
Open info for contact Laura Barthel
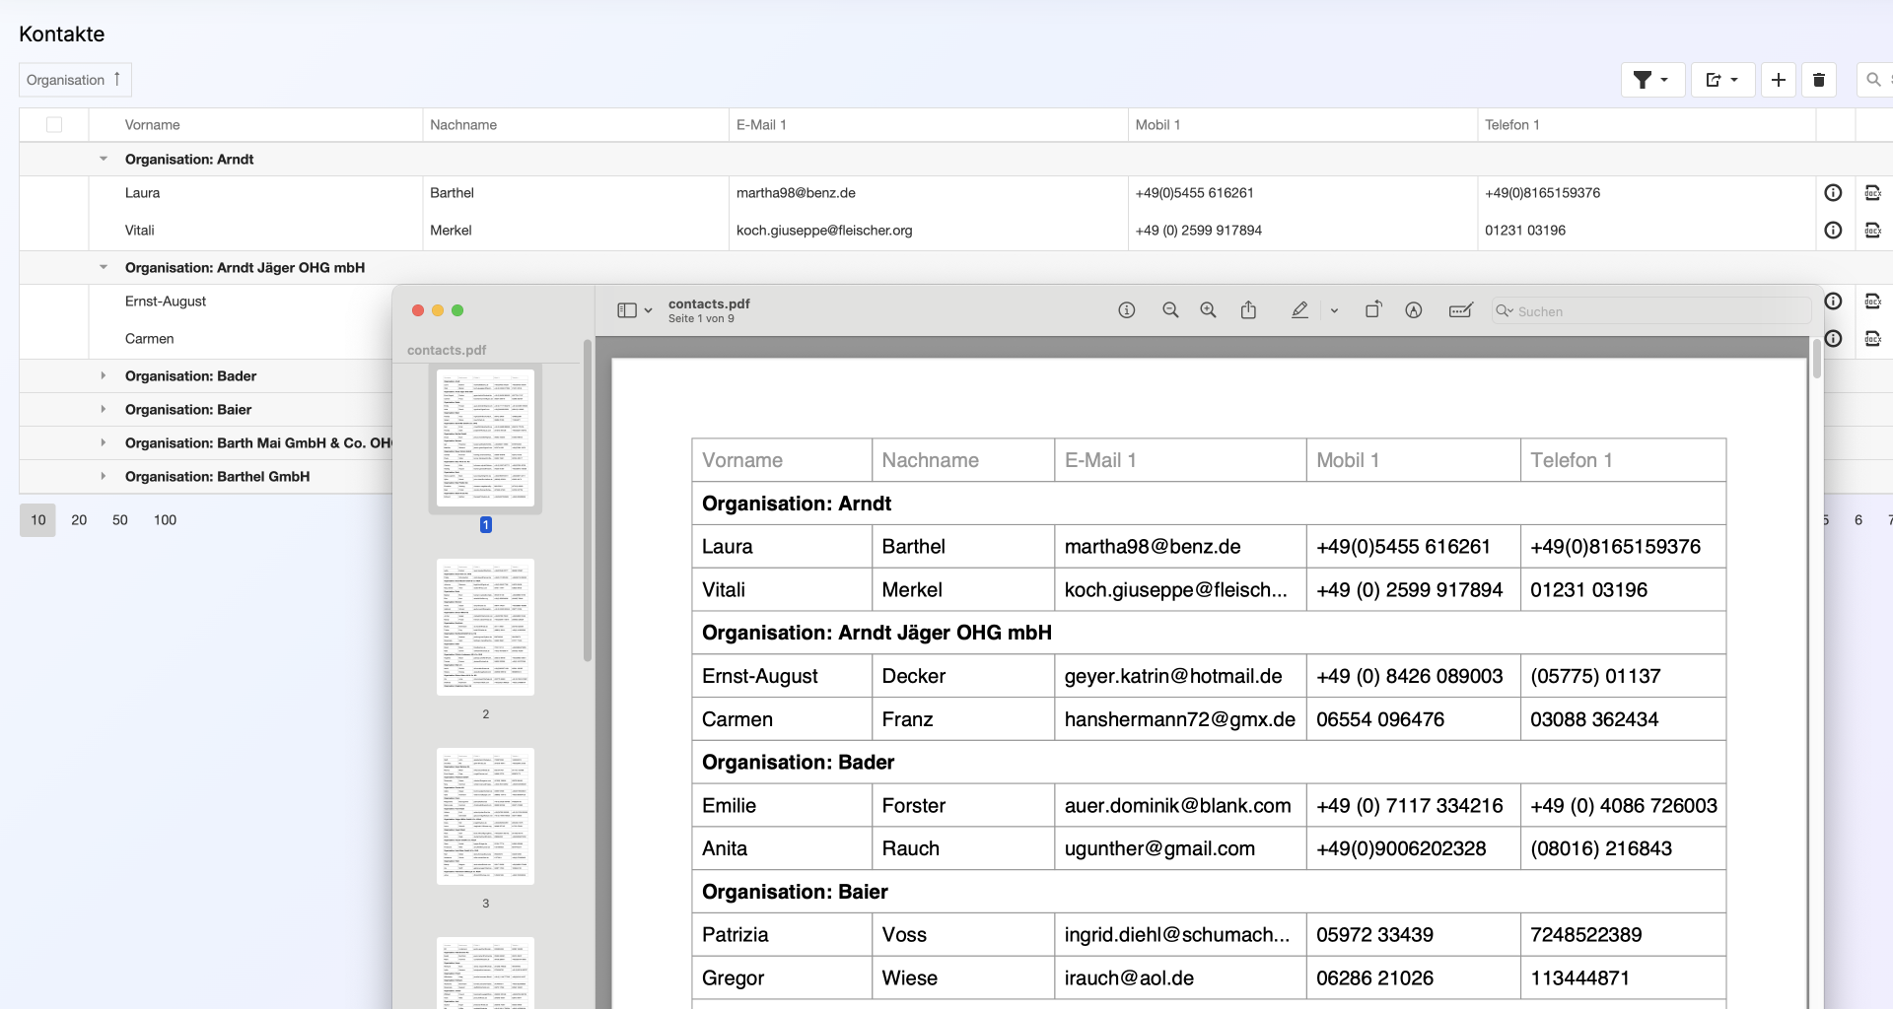click(x=1833, y=193)
